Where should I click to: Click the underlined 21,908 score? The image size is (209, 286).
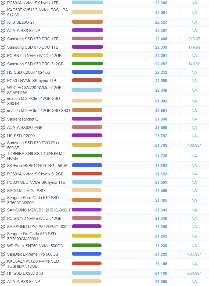161,128
